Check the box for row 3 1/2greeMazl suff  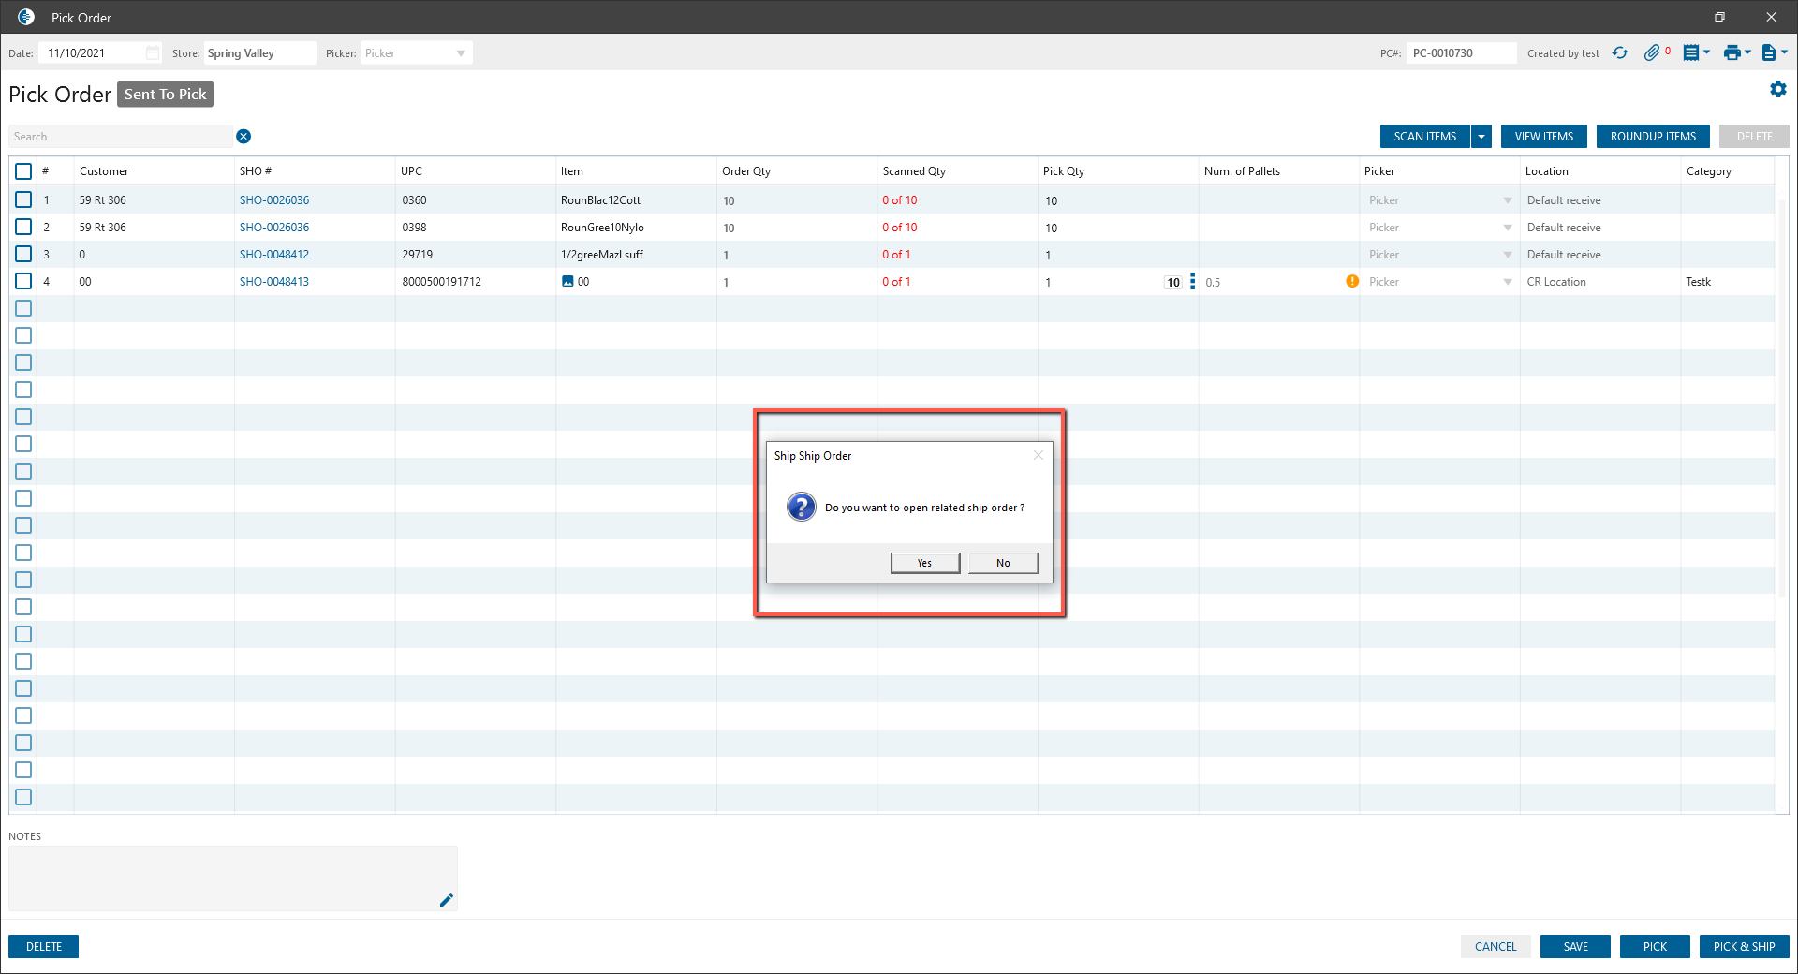pos(23,254)
